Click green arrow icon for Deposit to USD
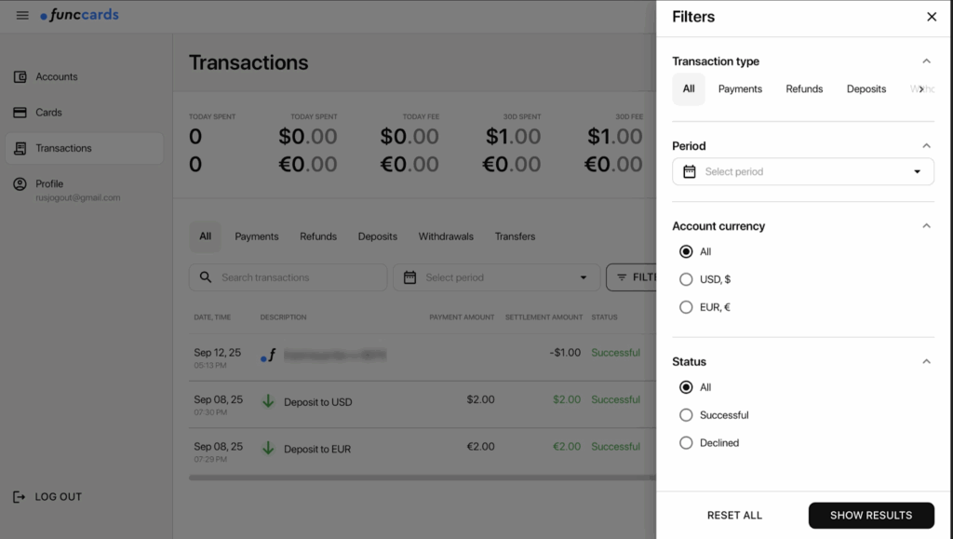Image resolution: width=953 pixels, height=539 pixels. pos(268,401)
